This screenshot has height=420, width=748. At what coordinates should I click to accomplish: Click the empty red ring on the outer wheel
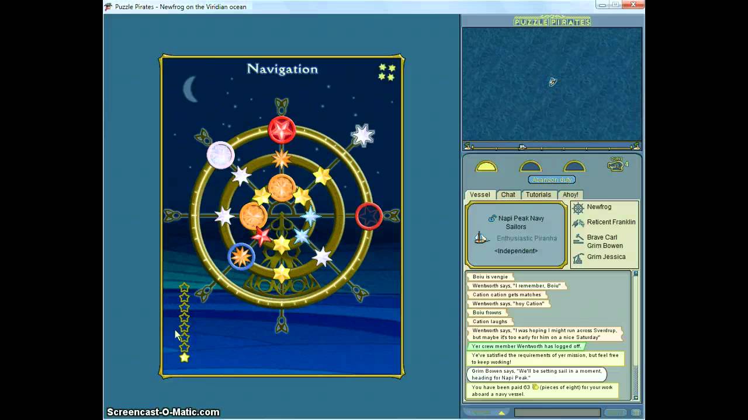369,216
